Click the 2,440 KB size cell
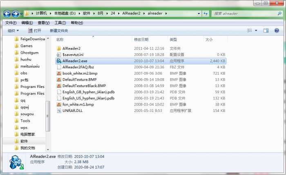This screenshot has width=286, height=175. click(x=217, y=61)
